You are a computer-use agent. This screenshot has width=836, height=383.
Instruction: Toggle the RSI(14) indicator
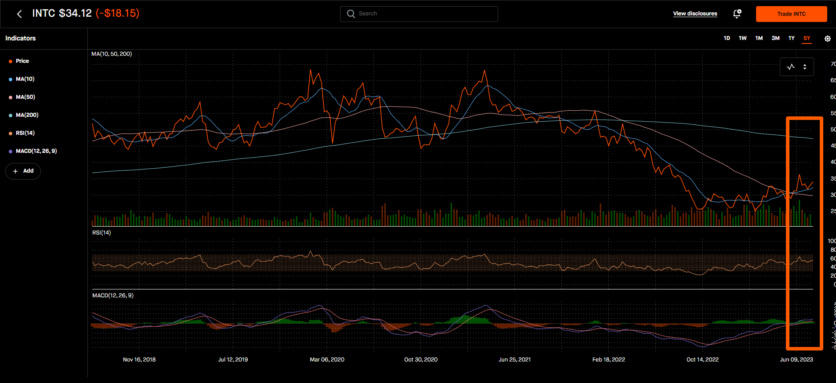pyautogui.click(x=22, y=133)
